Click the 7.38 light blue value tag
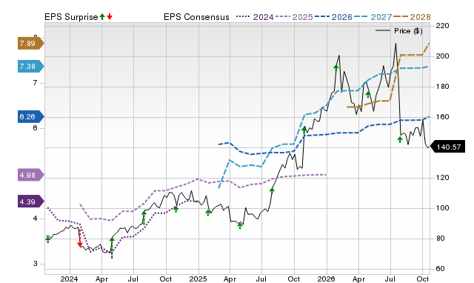 tap(30, 66)
